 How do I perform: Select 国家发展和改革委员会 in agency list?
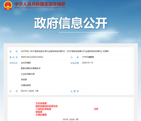[x=31, y=68]
